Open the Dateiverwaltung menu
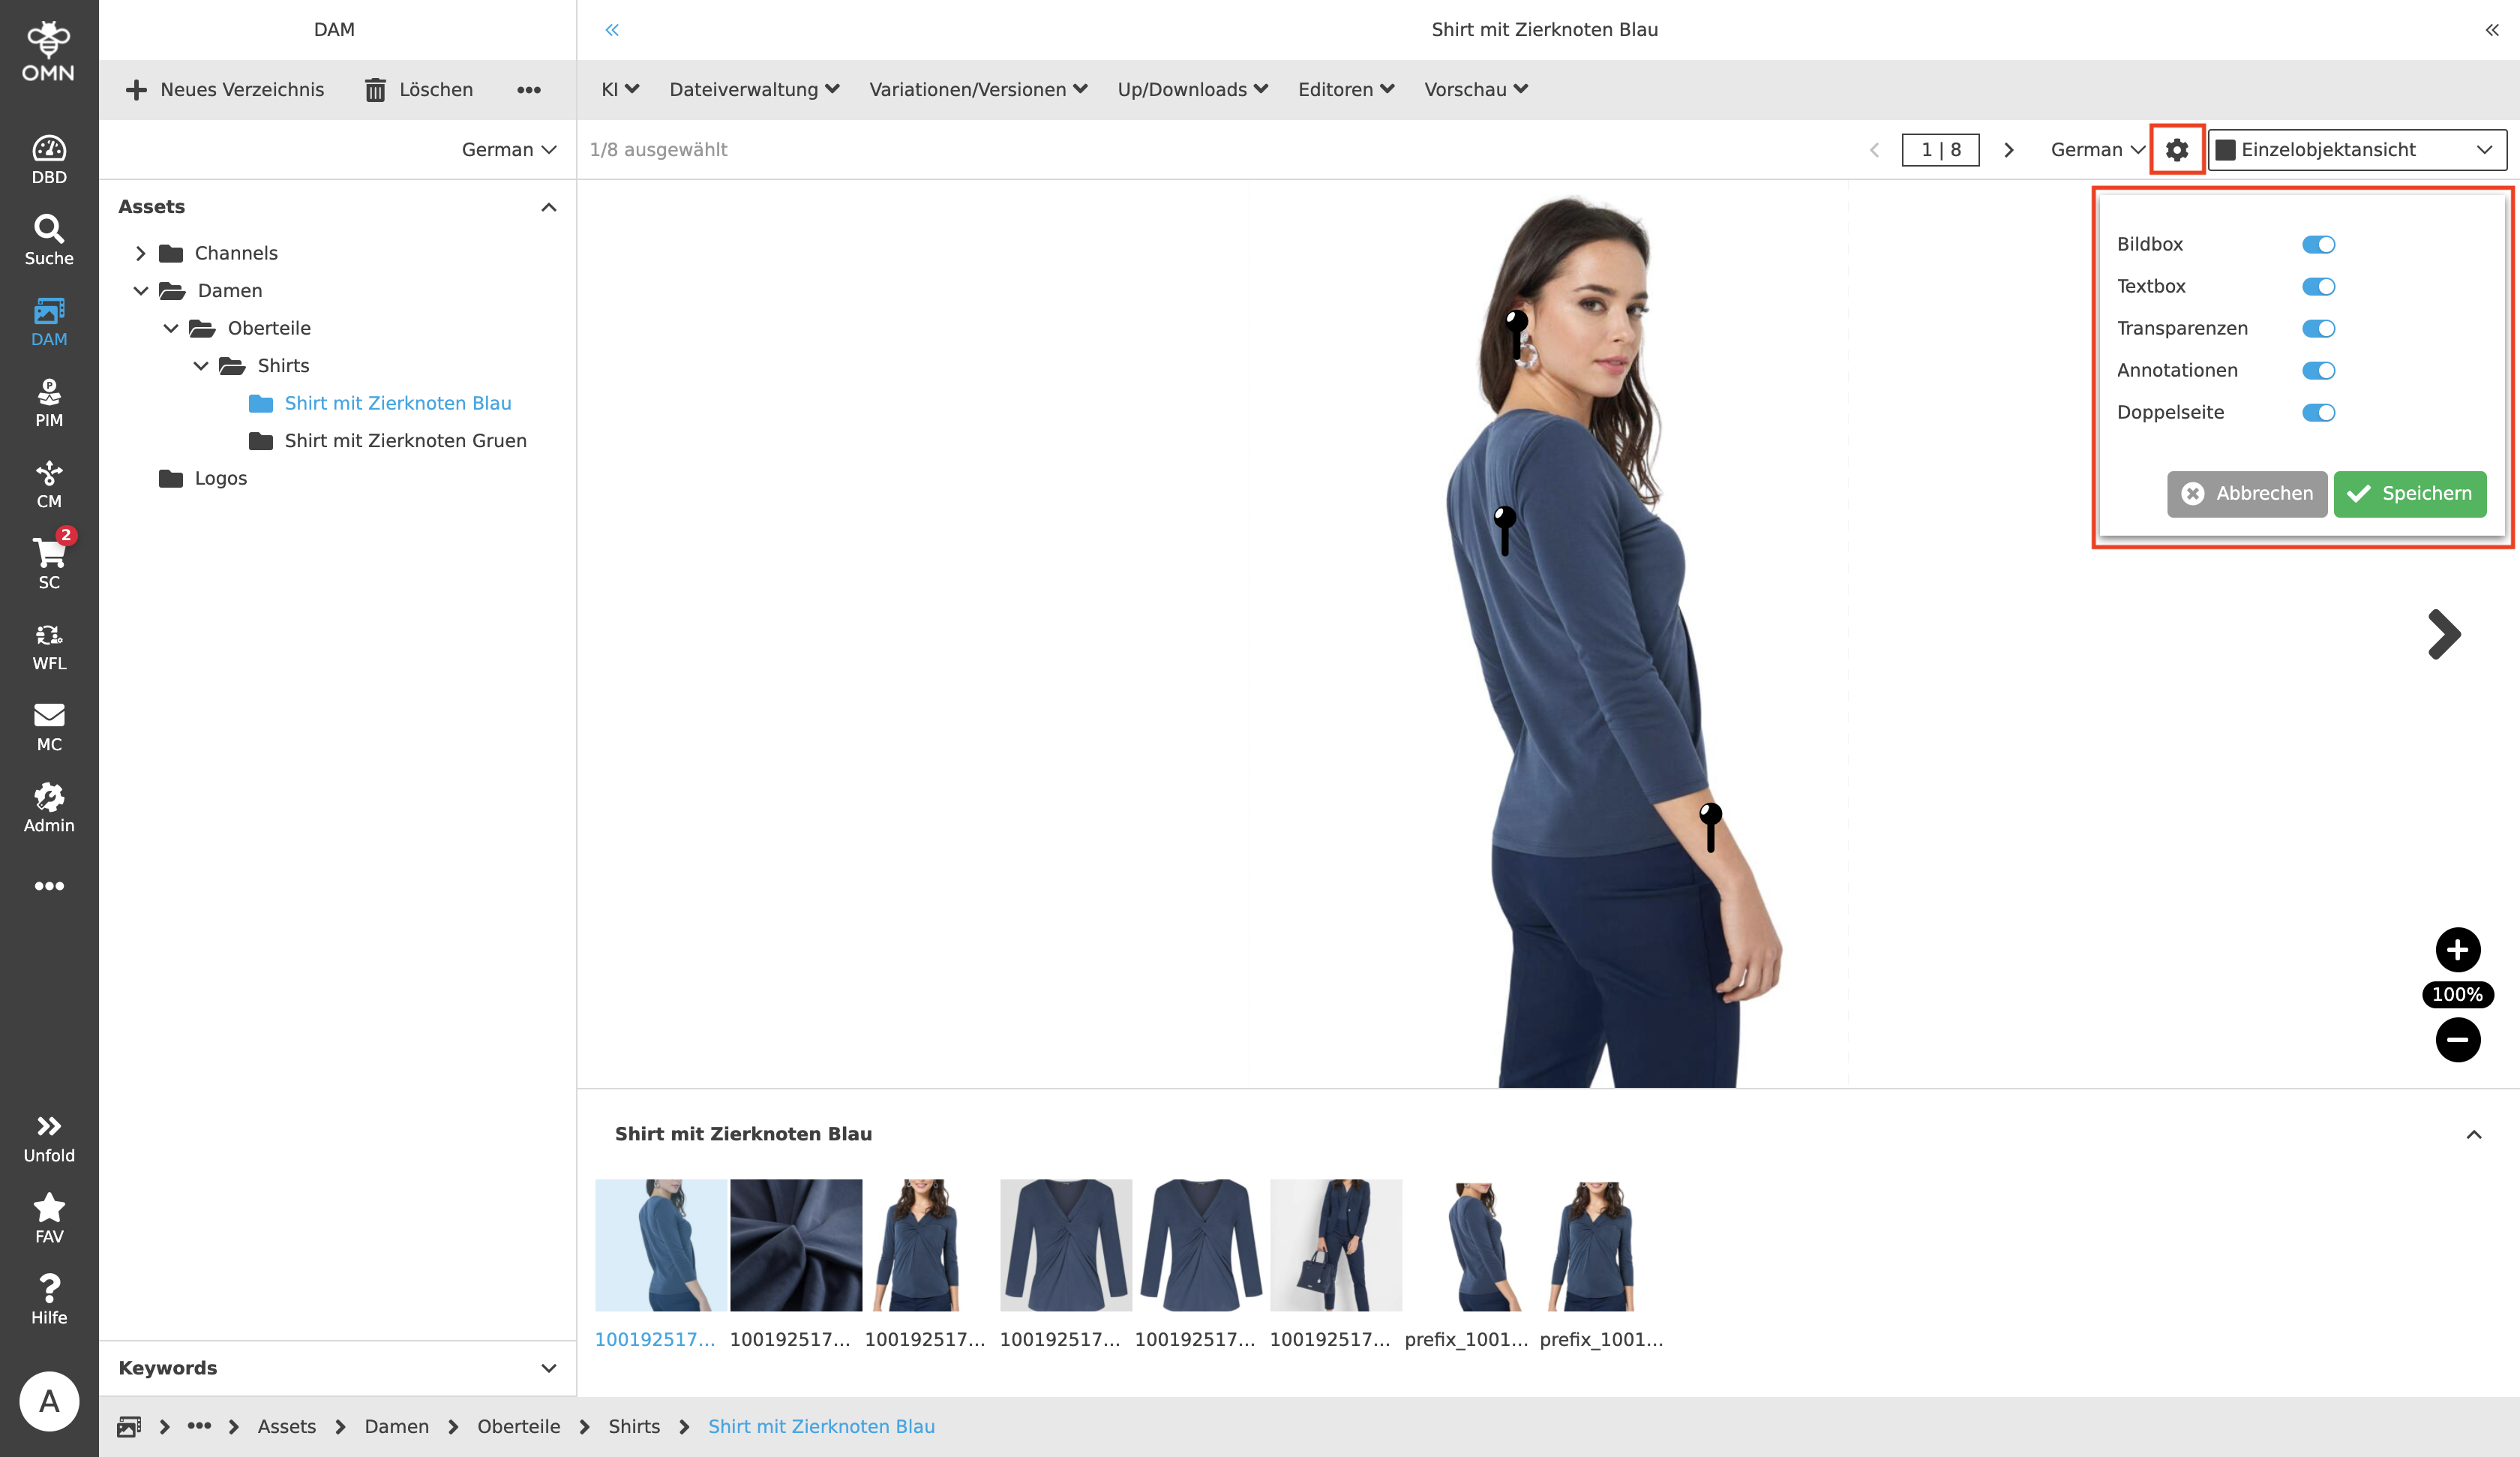The height and width of the screenshot is (1457, 2520). [754, 89]
